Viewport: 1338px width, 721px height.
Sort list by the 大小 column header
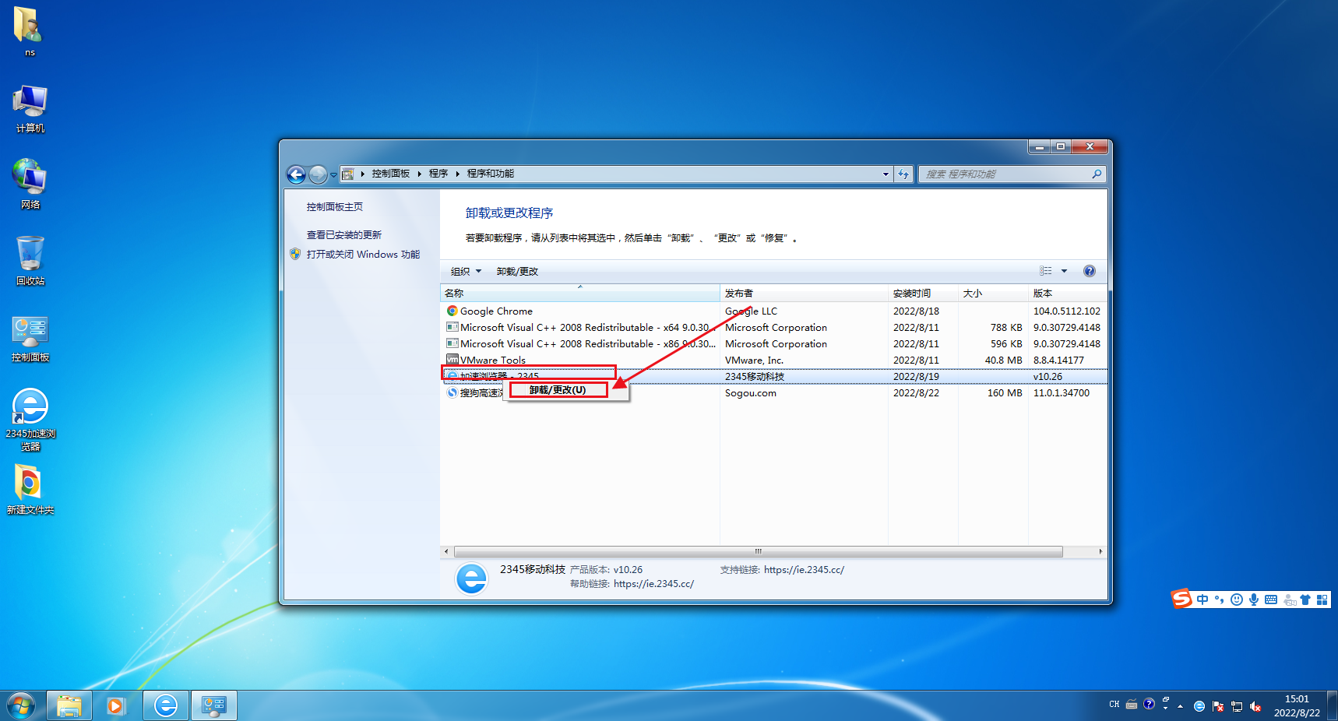[993, 294]
